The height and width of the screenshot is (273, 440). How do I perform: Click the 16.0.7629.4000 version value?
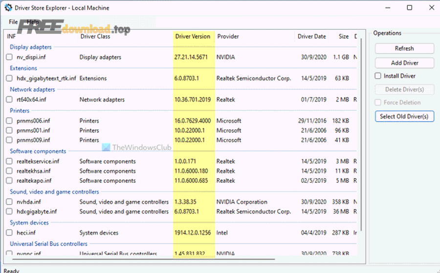pos(193,121)
